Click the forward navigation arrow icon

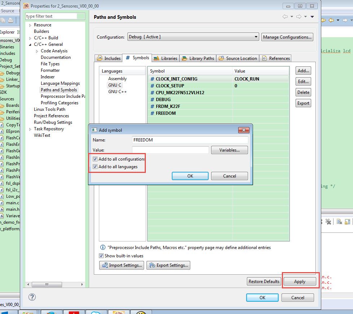(x=299, y=17)
